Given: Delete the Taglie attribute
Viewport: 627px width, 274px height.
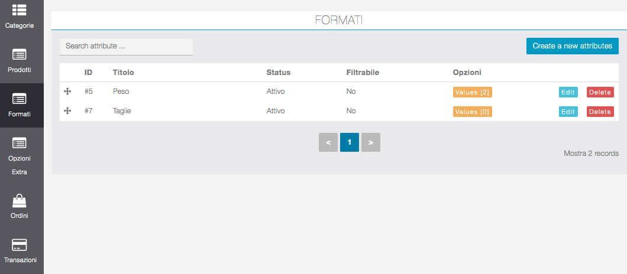Looking at the screenshot, I should point(600,112).
